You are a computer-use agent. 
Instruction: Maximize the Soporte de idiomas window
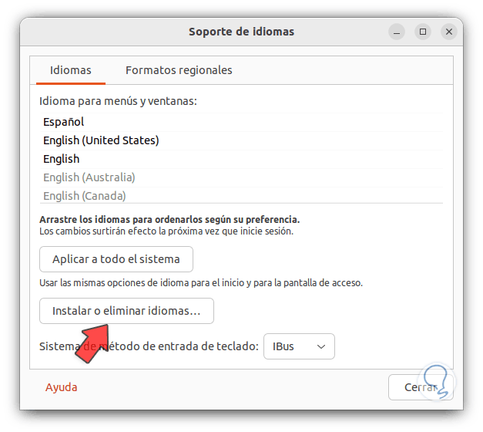(423, 32)
